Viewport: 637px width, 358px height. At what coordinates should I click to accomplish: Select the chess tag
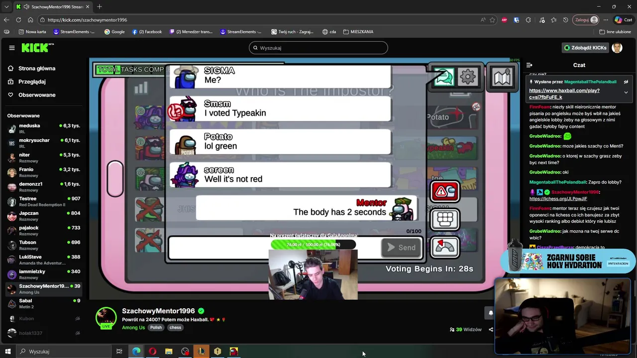(175, 328)
